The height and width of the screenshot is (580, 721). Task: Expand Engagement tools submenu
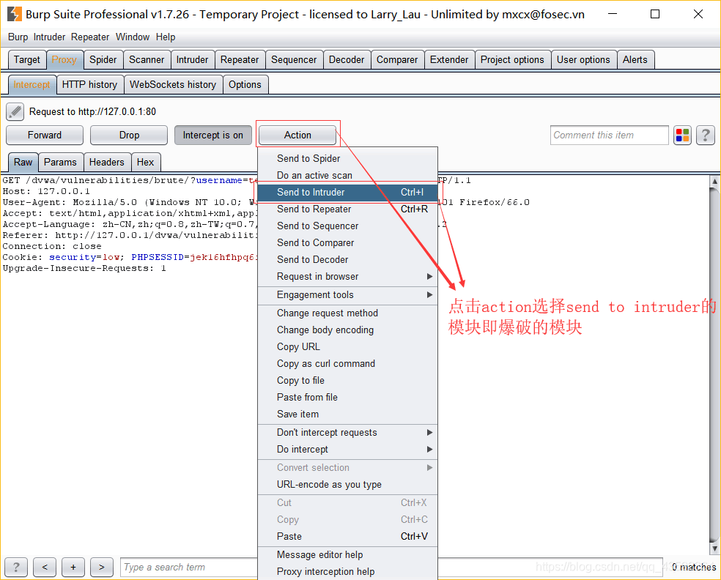click(x=347, y=294)
